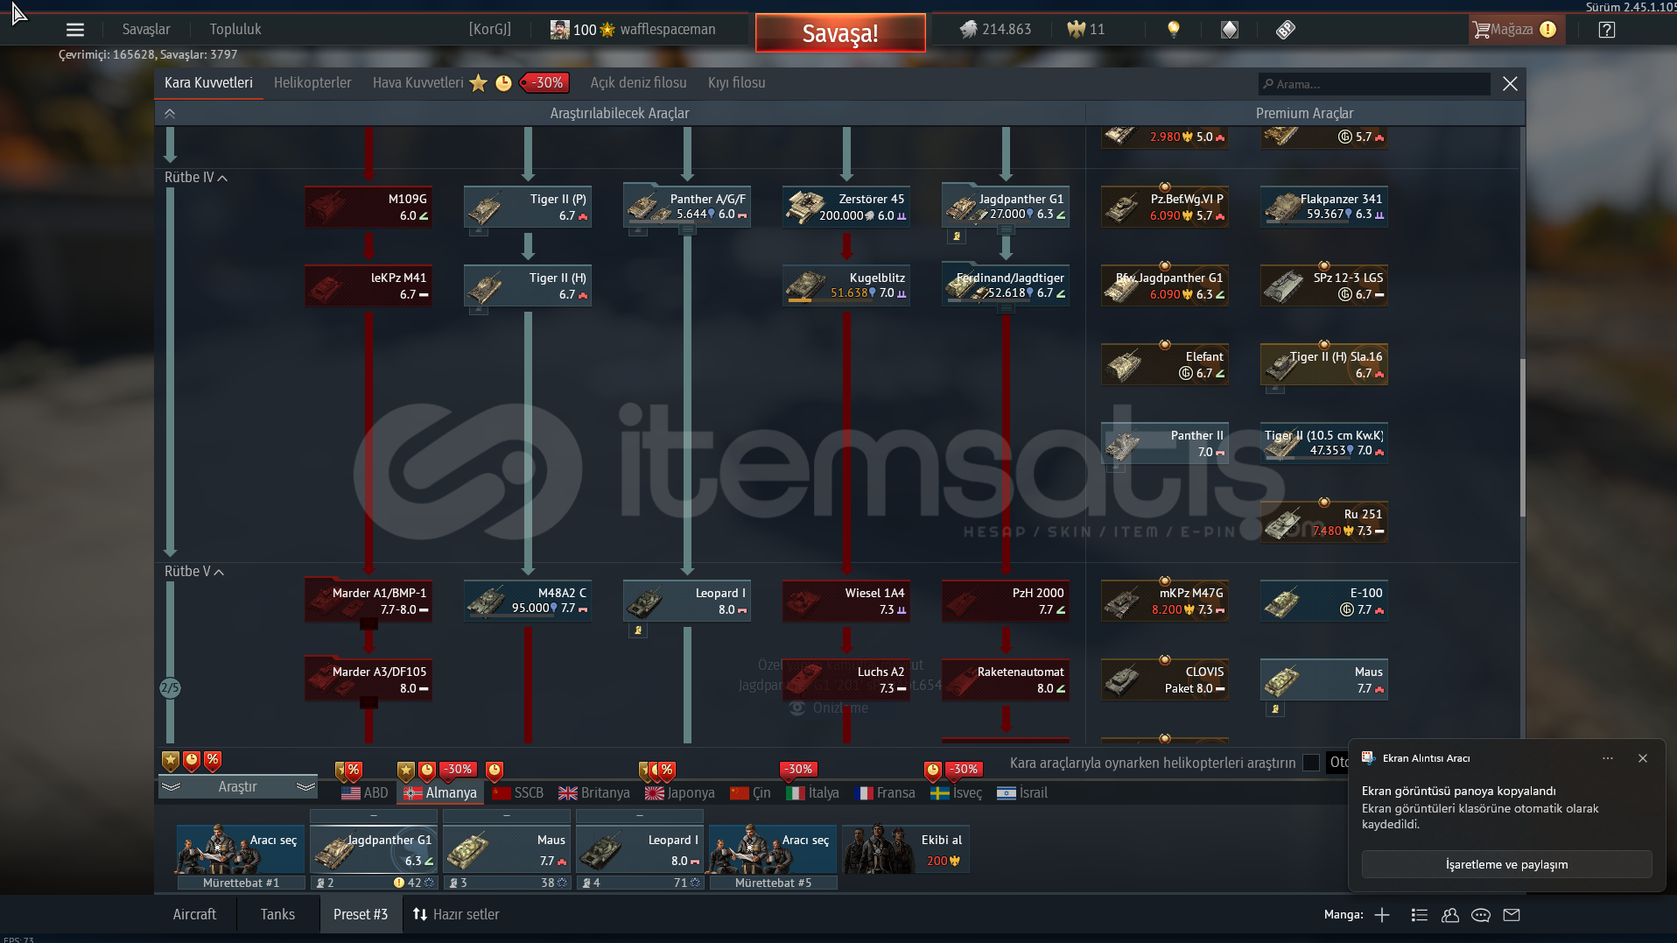
Task: Switch to the Helikopterler tab
Action: tap(312, 83)
